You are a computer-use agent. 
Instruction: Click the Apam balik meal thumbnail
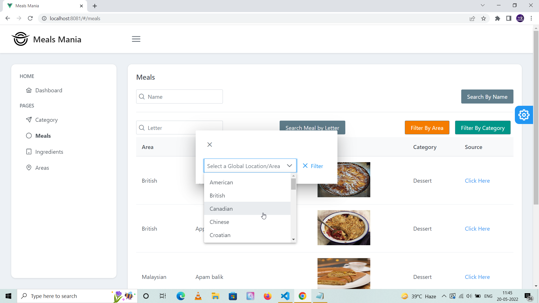[x=344, y=274]
